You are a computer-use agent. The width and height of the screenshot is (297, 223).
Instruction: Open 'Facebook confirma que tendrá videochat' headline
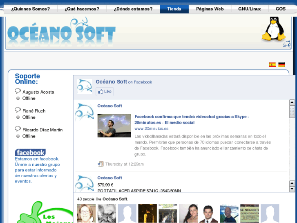click(x=192, y=119)
